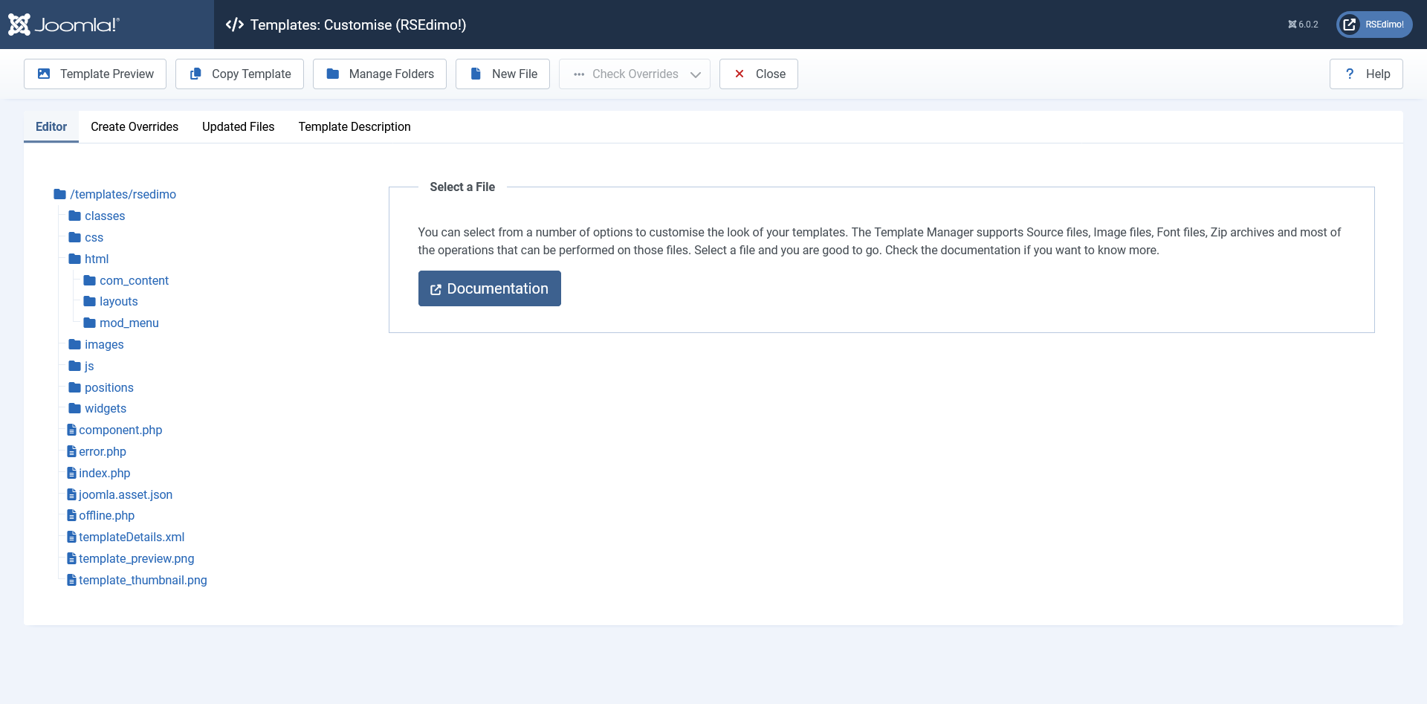Open site via RSEdimo! external link icon

pyautogui.click(x=1350, y=25)
